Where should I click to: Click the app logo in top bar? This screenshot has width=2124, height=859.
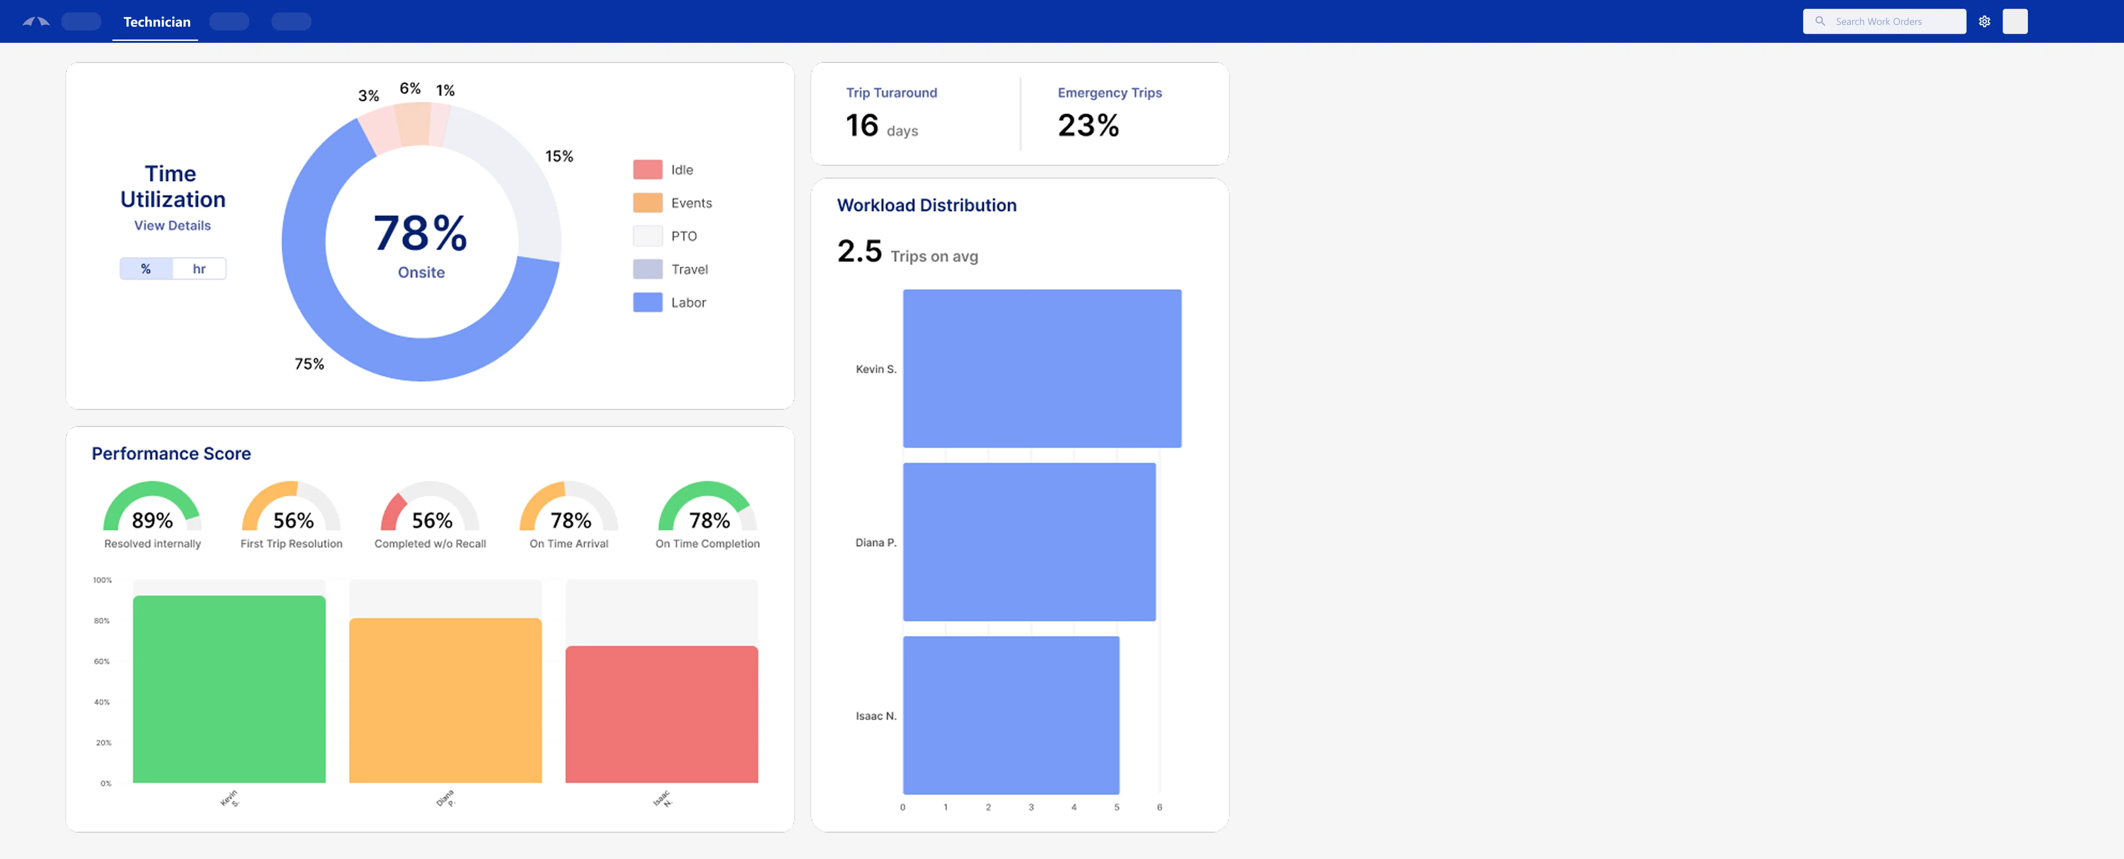click(x=36, y=21)
